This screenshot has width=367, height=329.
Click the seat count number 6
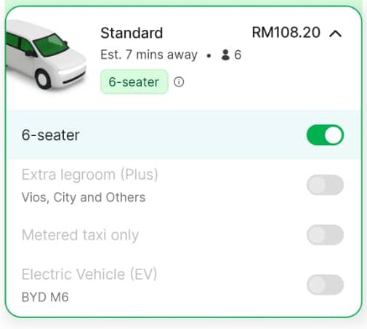coord(238,55)
